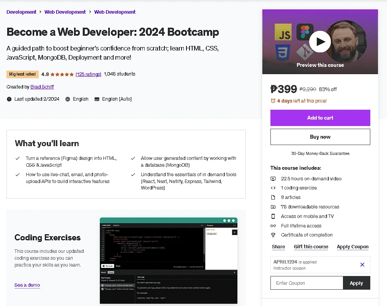Click the Git logo in preview thumbnail
This screenshot has width=387, height=306.
[305, 52]
